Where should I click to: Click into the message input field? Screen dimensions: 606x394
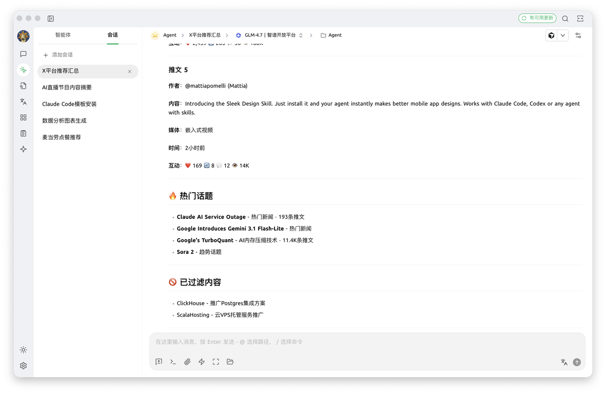[367, 341]
